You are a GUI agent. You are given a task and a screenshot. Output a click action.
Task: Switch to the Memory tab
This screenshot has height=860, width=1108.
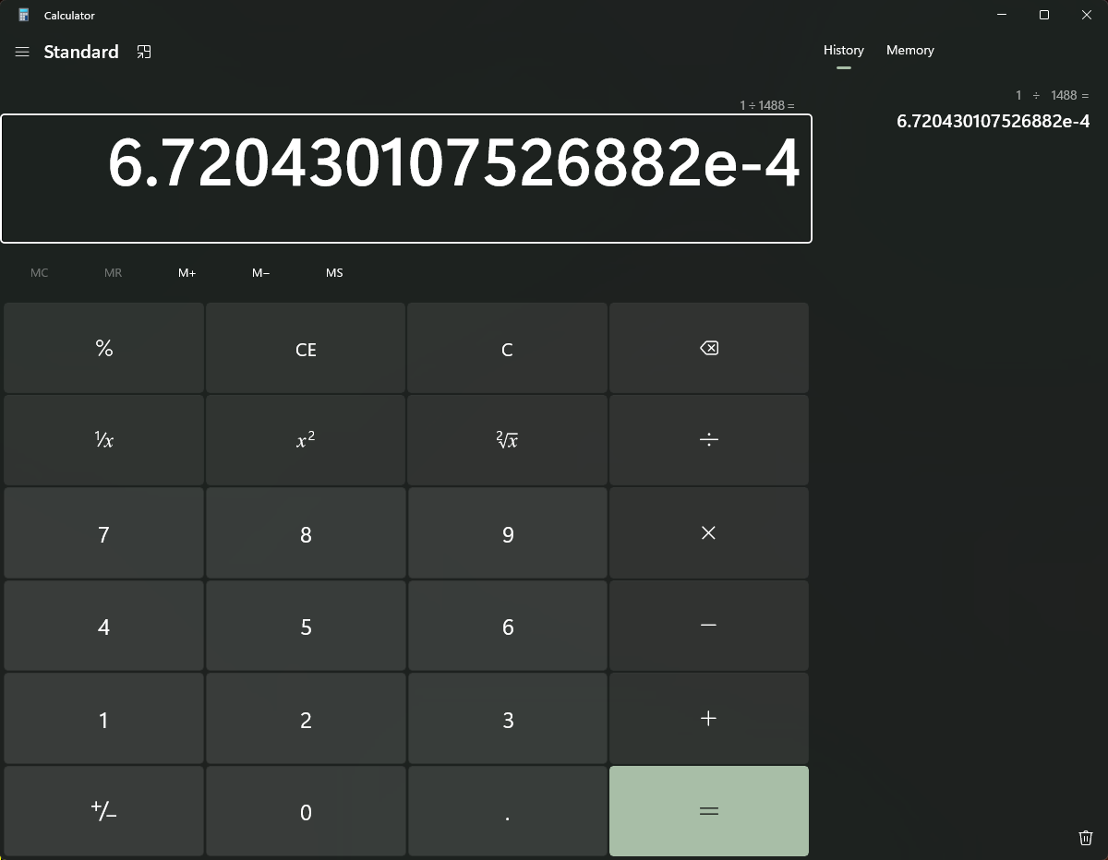(910, 51)
